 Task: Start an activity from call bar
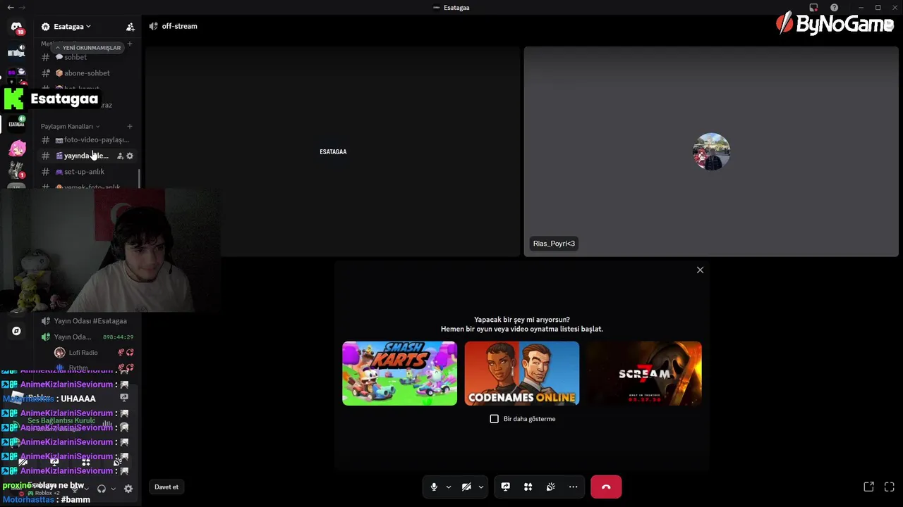pyautogui.click(x=528, y=487)
